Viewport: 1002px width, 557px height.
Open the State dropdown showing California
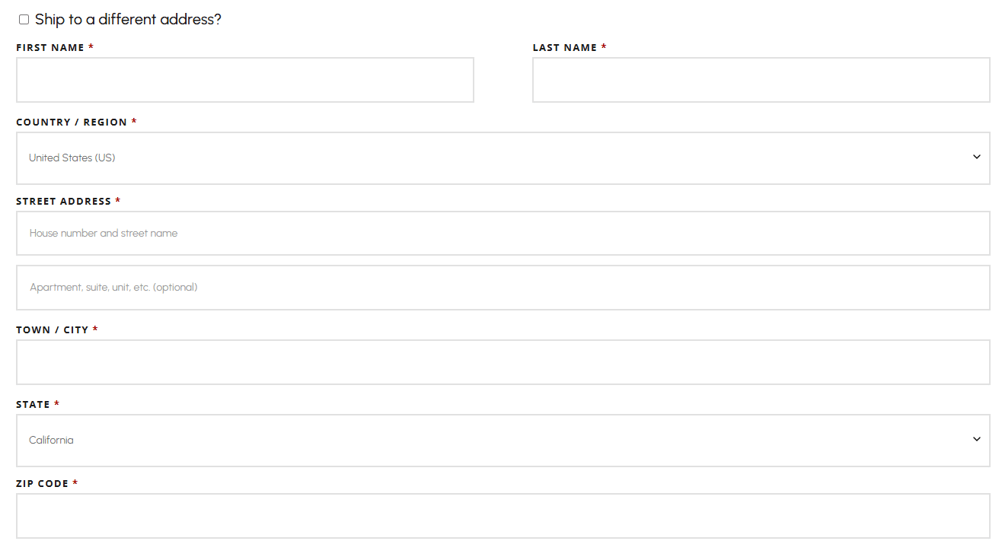(x=503, y=441)
